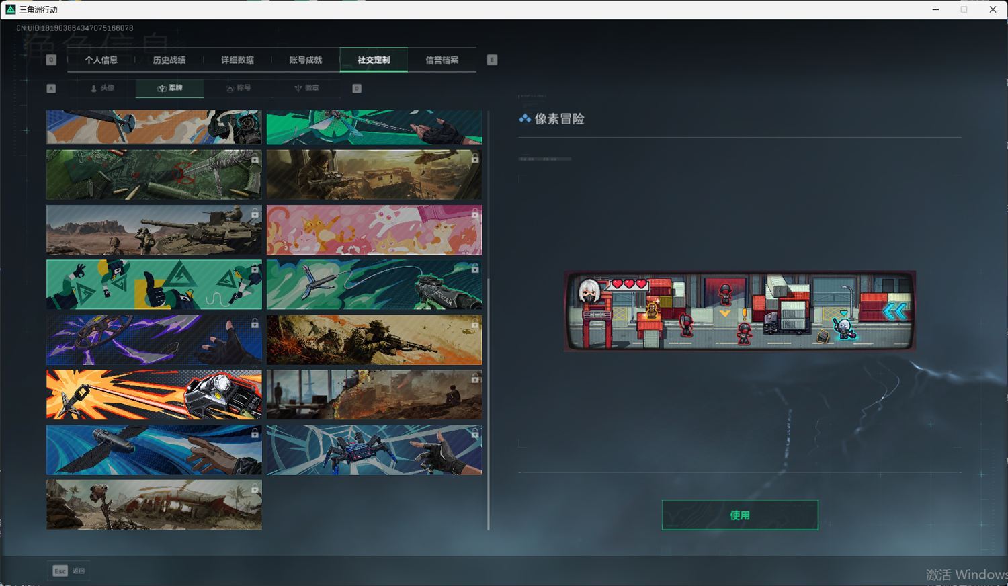Switch to the 账号成就 tab
The image size is (1008, 586).
click(x=306, y=60)
